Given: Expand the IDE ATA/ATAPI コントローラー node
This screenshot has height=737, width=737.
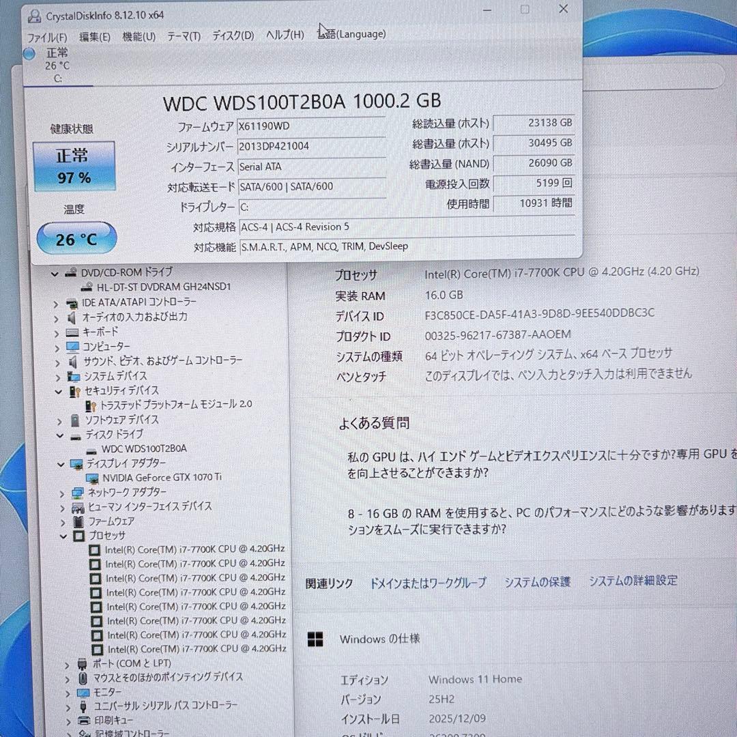Looking at the screenshot, I should tap(57, 302).
